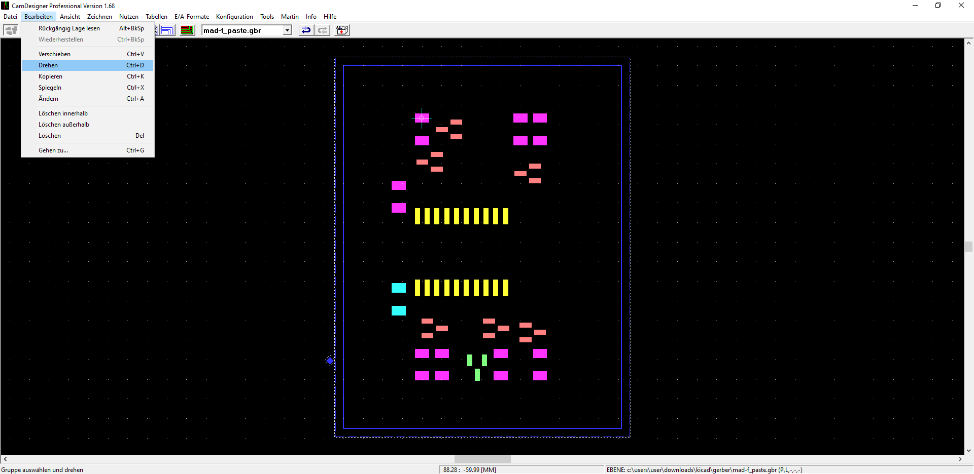
Task: Click the leftmost gray toolbar icon
Action: tap(11, 30)
